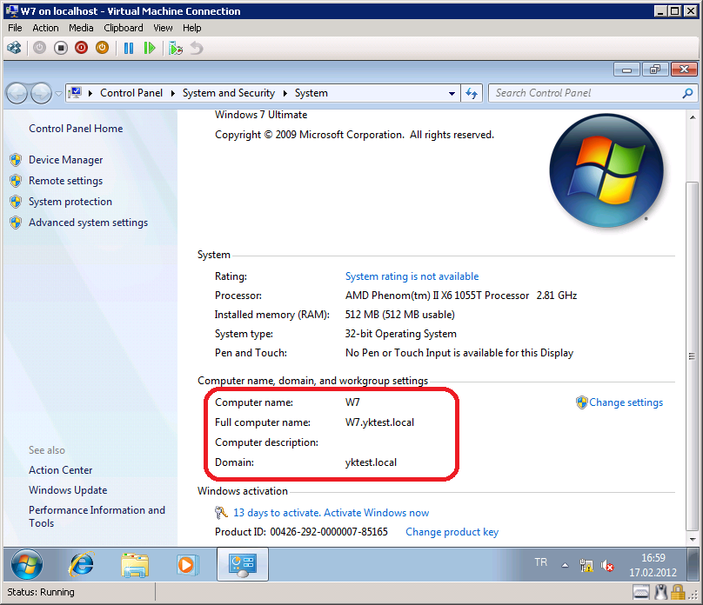
Task: Reset the virtual machine
Action: point(150,48)
